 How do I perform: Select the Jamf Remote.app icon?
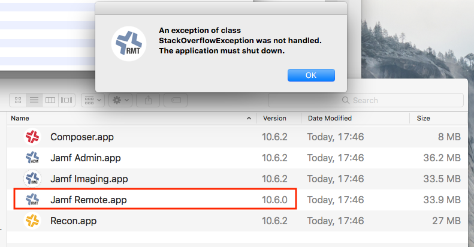pyautogui.click(x=32, y=200)
